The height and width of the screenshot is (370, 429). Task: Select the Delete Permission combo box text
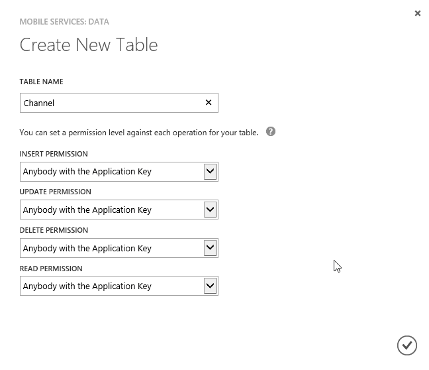(x=87, y=248)
